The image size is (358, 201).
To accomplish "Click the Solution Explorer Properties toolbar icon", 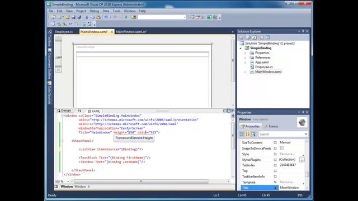I will click(241, 37).
